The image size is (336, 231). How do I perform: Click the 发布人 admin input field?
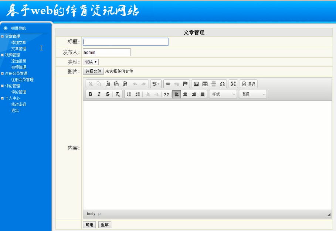pos(107,52)
